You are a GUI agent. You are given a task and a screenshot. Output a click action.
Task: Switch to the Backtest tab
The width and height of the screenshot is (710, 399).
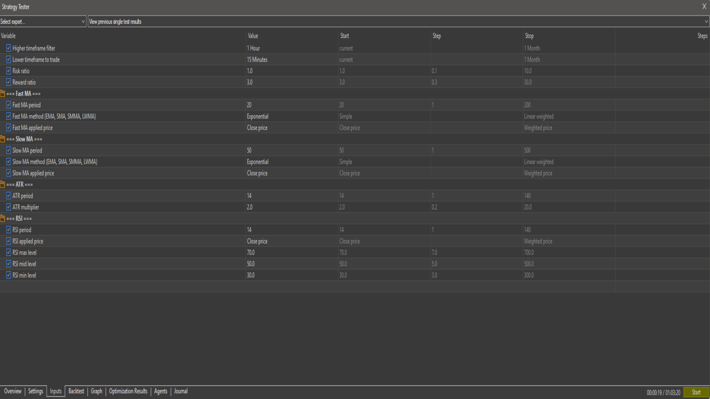[76, 391]
